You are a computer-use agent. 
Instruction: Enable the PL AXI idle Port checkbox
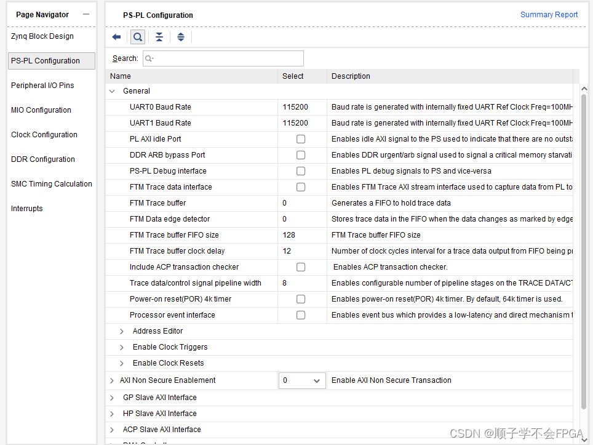click(x=301, y=139)
